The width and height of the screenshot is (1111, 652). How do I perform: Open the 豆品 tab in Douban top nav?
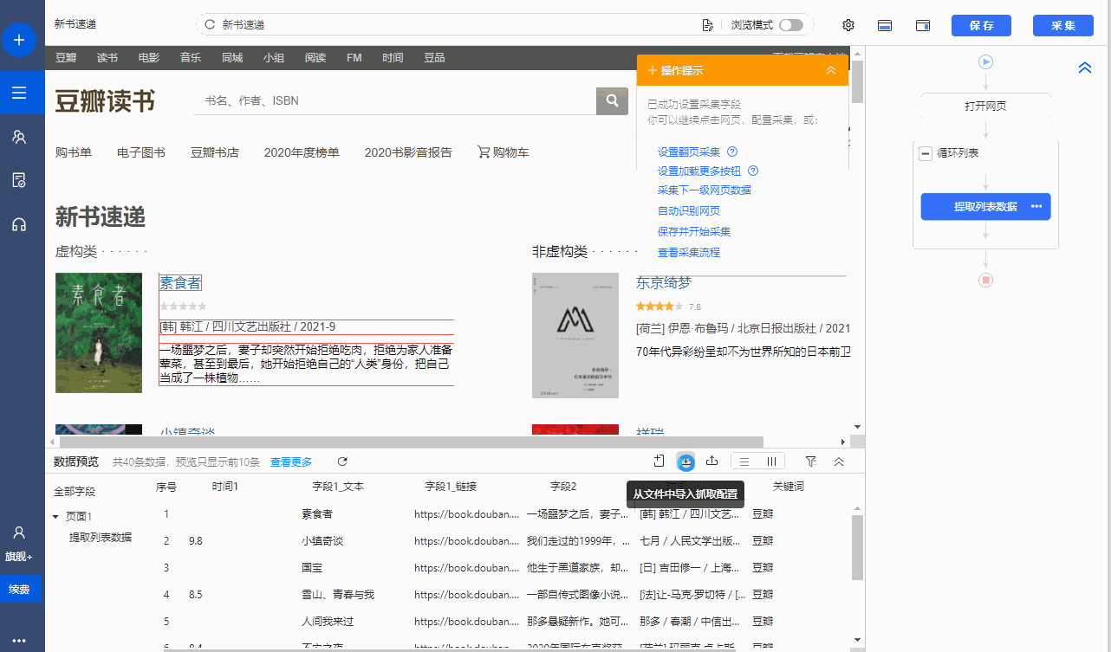434,58
